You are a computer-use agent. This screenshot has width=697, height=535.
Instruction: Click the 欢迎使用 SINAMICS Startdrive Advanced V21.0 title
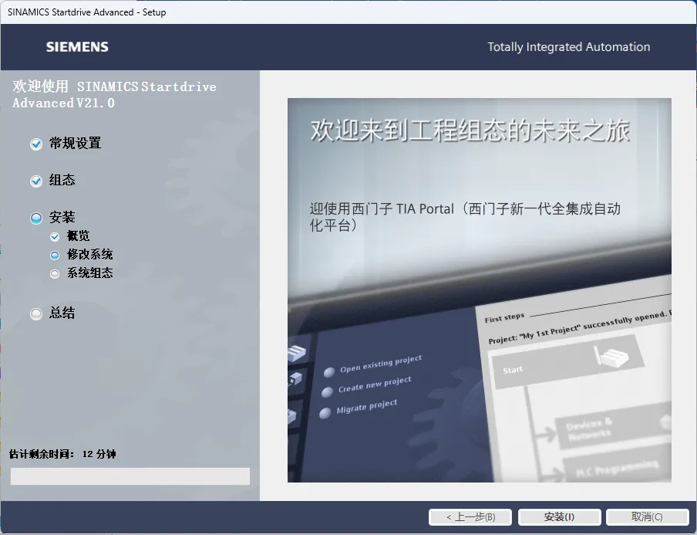(114, 94)
